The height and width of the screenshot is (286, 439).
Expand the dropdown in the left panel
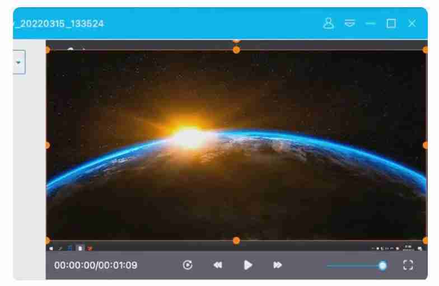point(19,62)
